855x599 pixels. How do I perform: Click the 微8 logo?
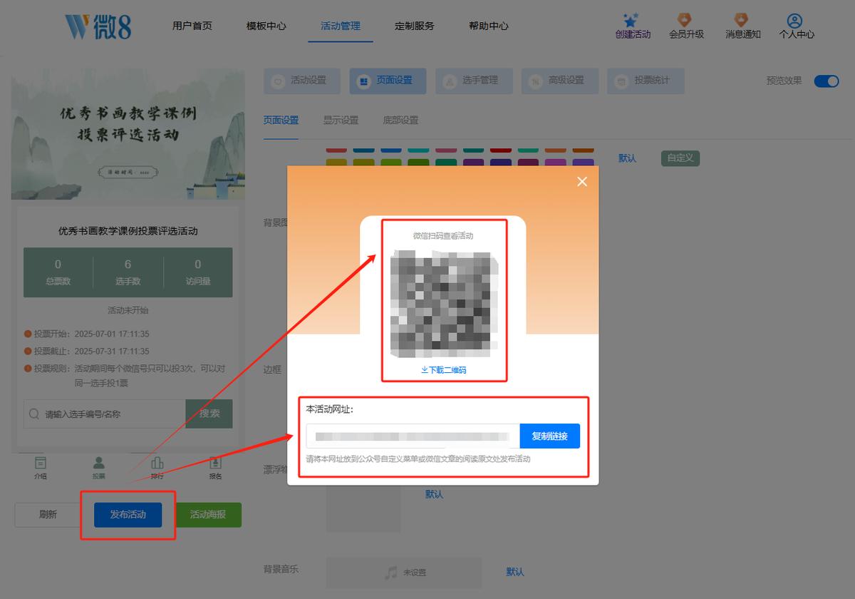(x=98, y=26)
